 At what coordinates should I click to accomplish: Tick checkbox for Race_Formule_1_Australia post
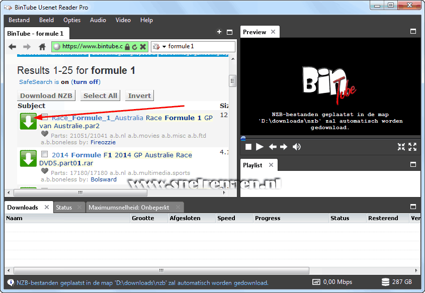[44, 117]
